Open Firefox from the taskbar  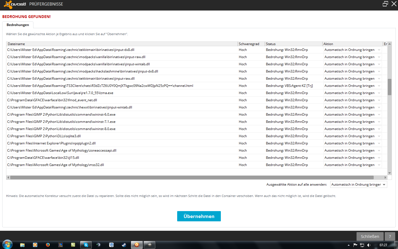click(x=48, y=245)
